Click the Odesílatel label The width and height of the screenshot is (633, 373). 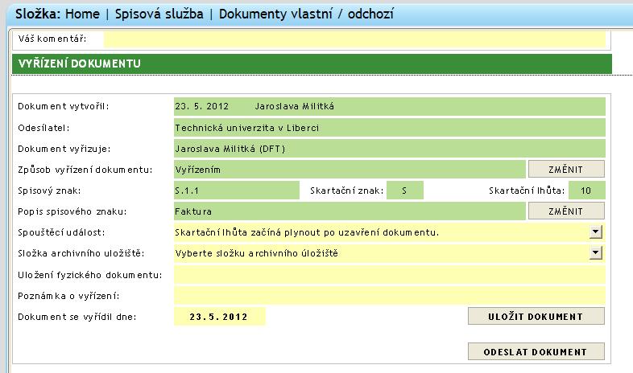[x=43, y=128]
